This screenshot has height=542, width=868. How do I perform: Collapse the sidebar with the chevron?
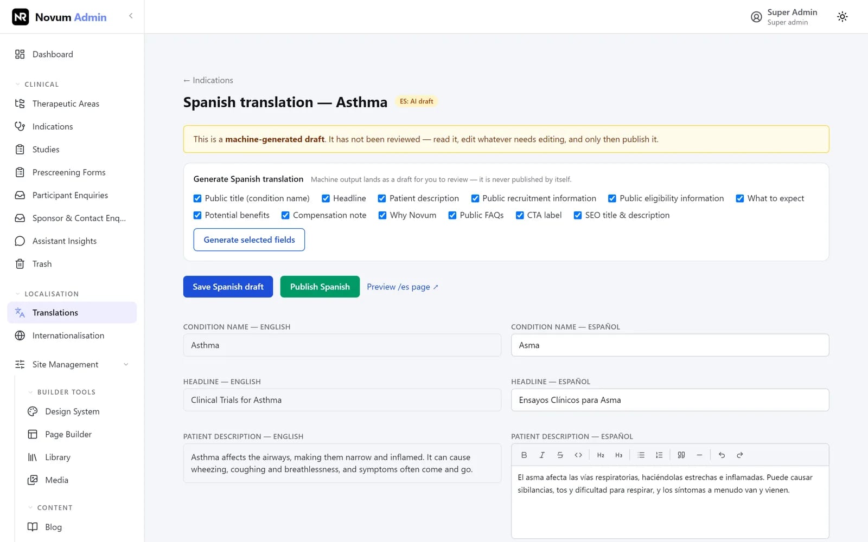pyautogui.click(x=131, y=16)
